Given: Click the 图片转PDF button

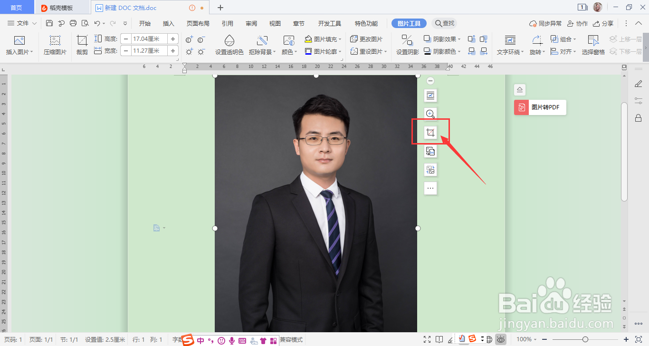Looking at the screenshot, I should coord(540,107).
